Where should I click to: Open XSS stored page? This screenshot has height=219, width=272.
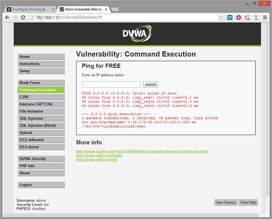(x=41, y=147)
